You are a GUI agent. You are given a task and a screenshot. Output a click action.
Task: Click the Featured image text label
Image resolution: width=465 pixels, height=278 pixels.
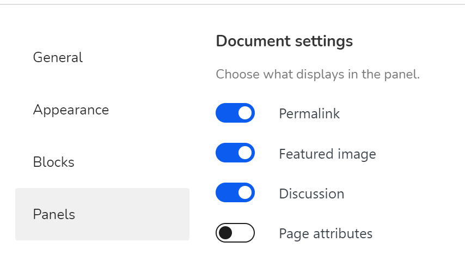click(x=327, y=154)
